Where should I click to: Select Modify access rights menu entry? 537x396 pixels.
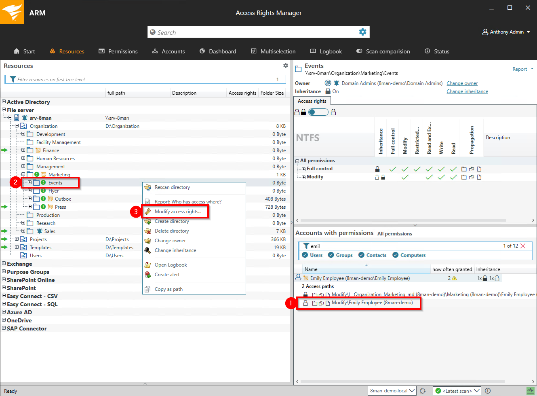(178, 212)
